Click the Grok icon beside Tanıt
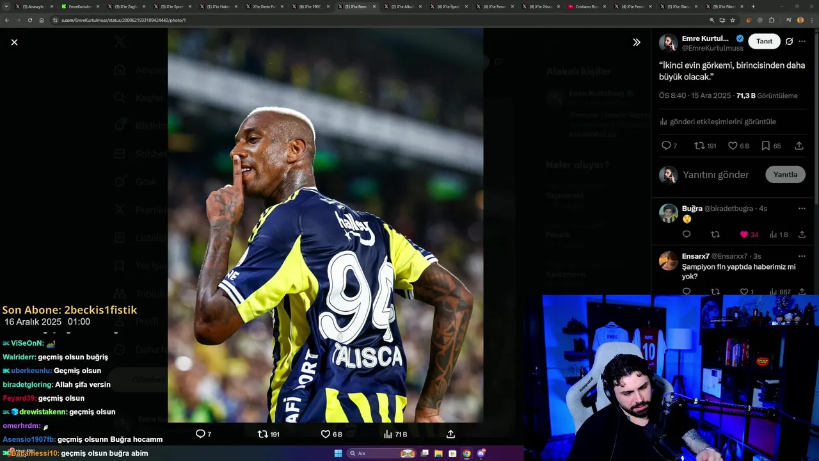 789,42
